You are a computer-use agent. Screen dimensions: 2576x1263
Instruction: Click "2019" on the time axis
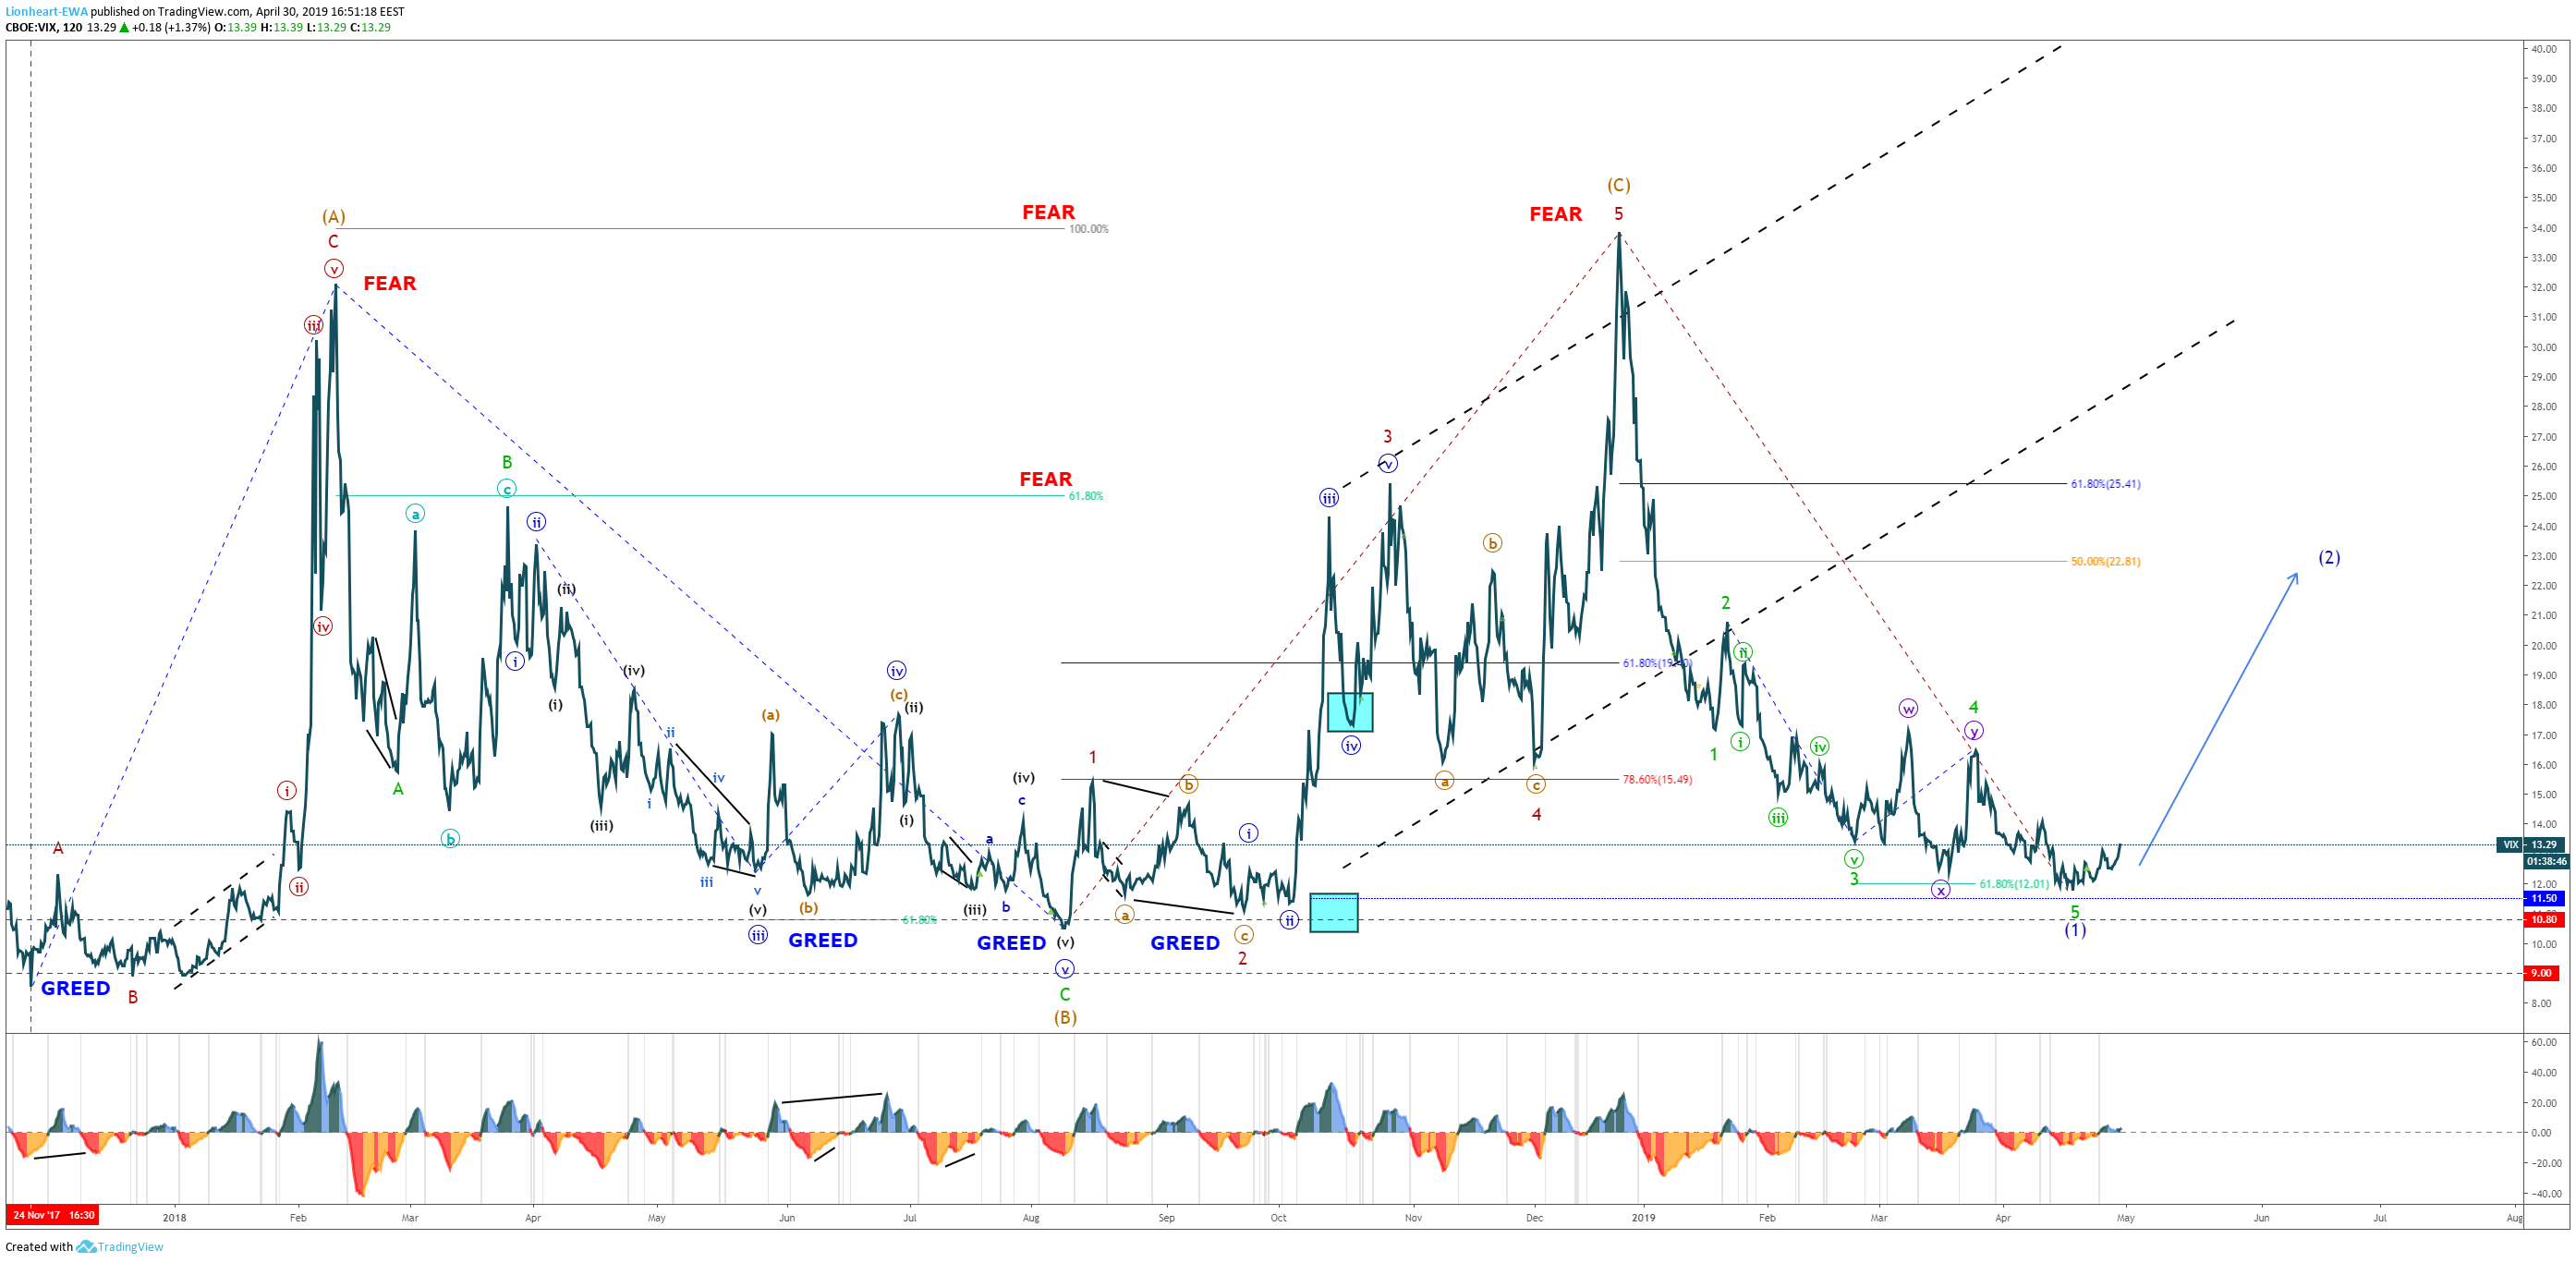(x=1643, y=1218)
